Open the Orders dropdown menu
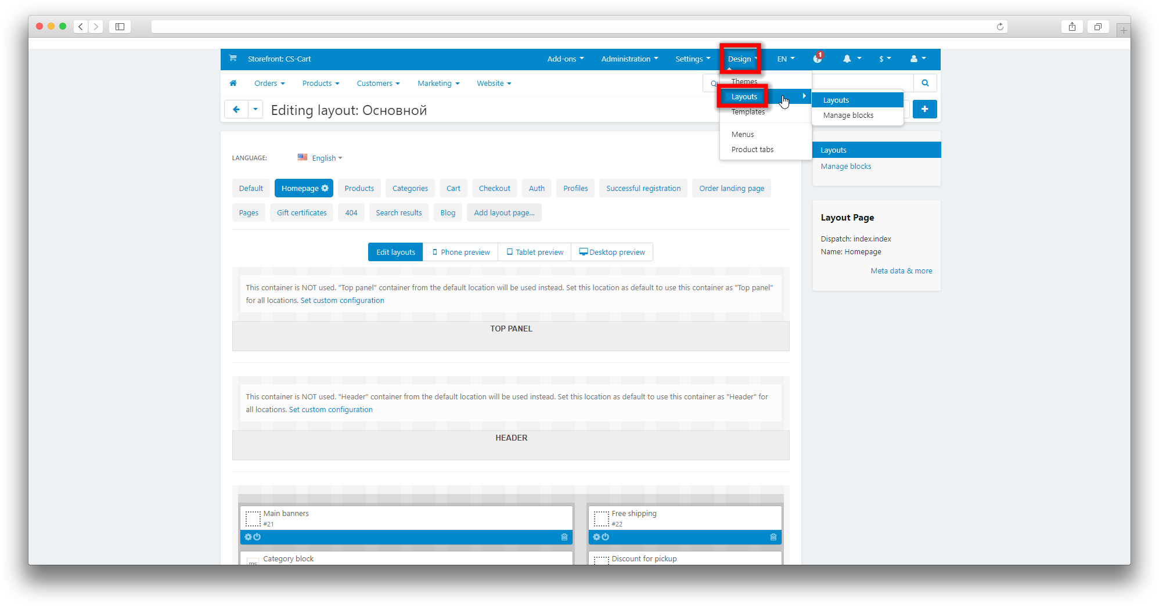Image resolution: width=1159 pixels, height=606 pixels. click(269, 83)
